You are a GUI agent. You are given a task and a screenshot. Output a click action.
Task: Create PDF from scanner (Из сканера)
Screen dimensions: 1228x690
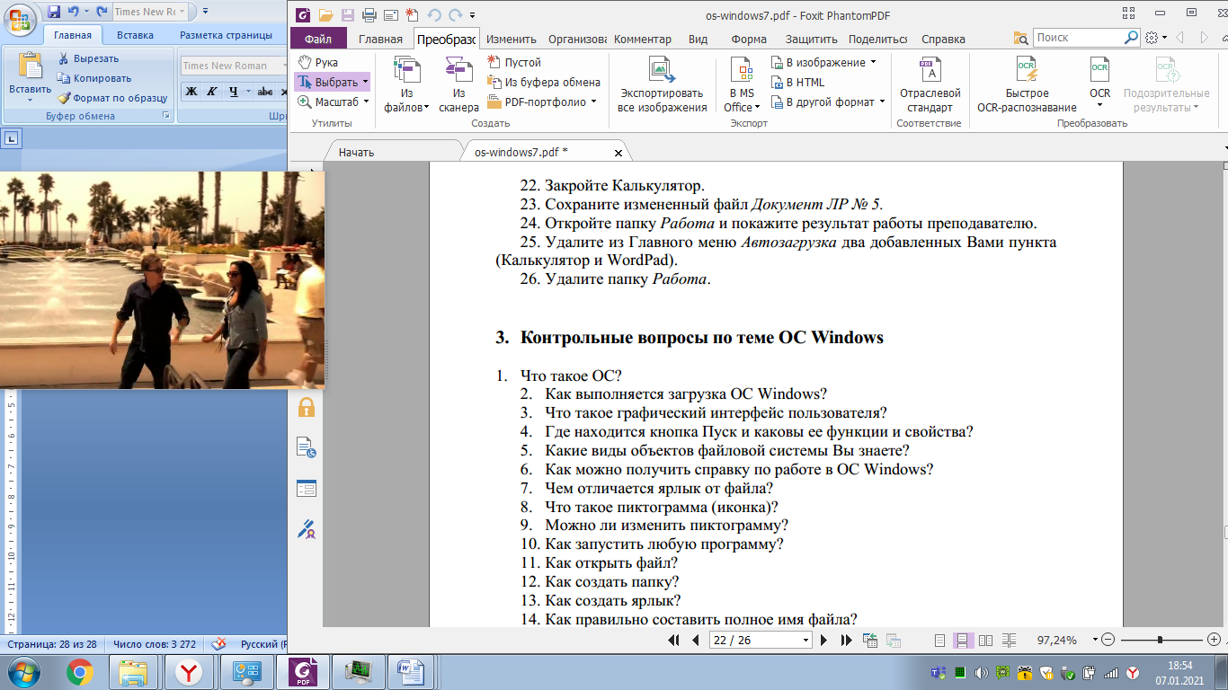458,84
